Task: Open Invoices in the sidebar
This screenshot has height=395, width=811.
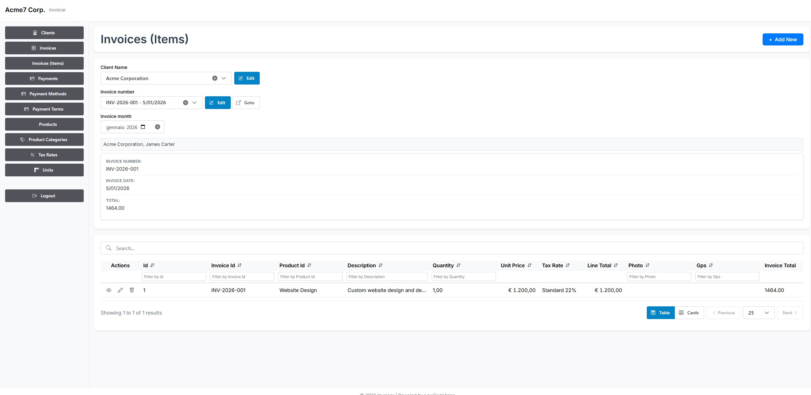Action: pyautogui.click(x=44, y=48)
